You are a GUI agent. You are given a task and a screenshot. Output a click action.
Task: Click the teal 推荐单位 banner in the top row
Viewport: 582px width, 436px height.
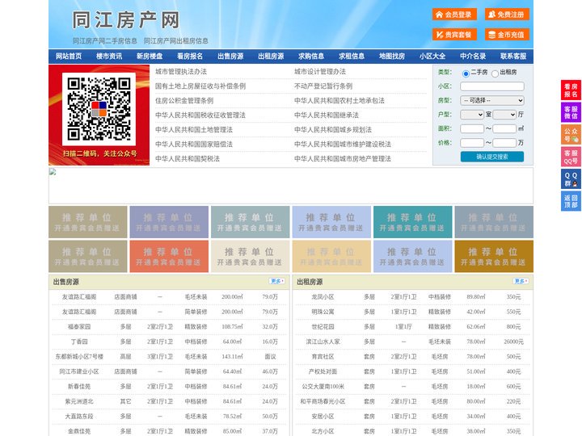click(x=413, y=222)
